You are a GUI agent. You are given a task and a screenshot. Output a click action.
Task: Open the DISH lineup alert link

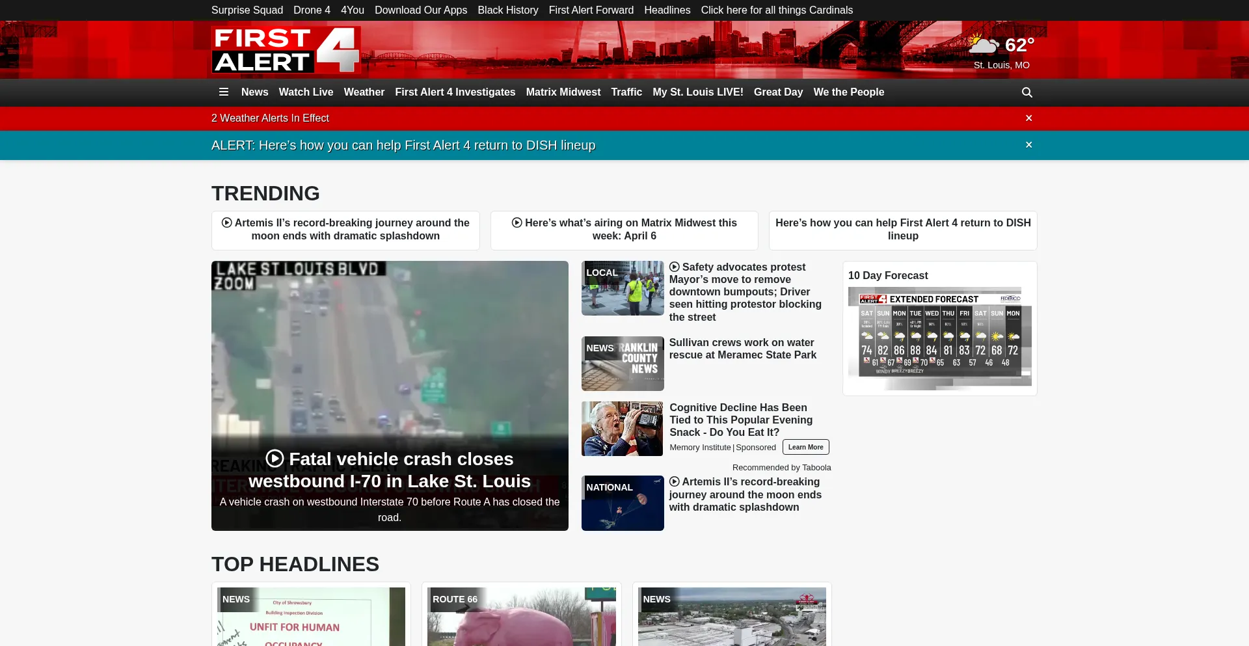tap(403, 145)
